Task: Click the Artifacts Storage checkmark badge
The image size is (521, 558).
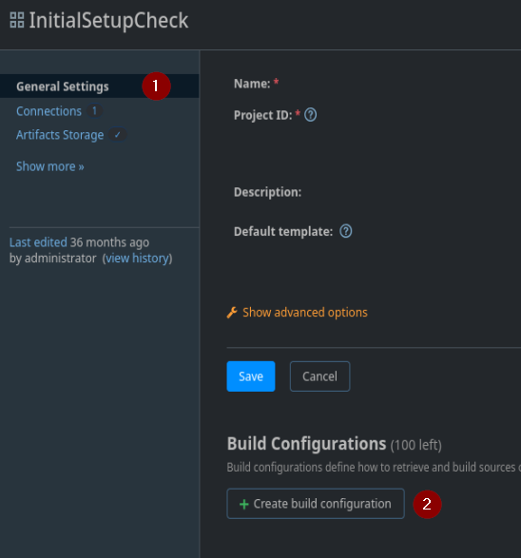Action: pyautogui.click(x=118, y=135)
